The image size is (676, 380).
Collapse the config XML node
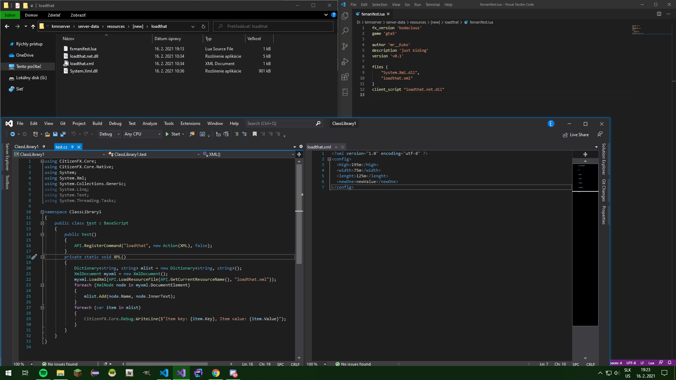pos(329,159)
